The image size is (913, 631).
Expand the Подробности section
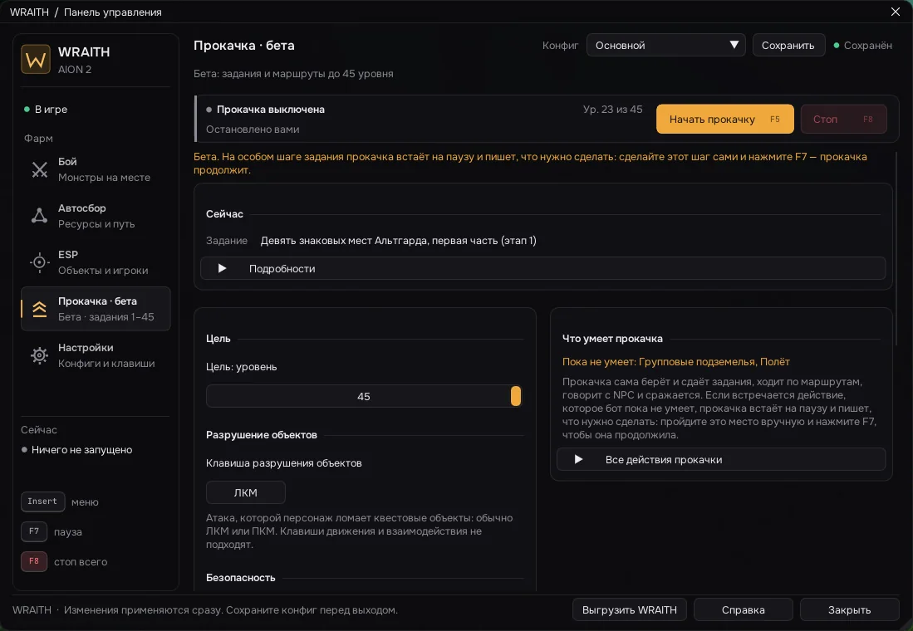pyautogui.click(x=542, y=268)
